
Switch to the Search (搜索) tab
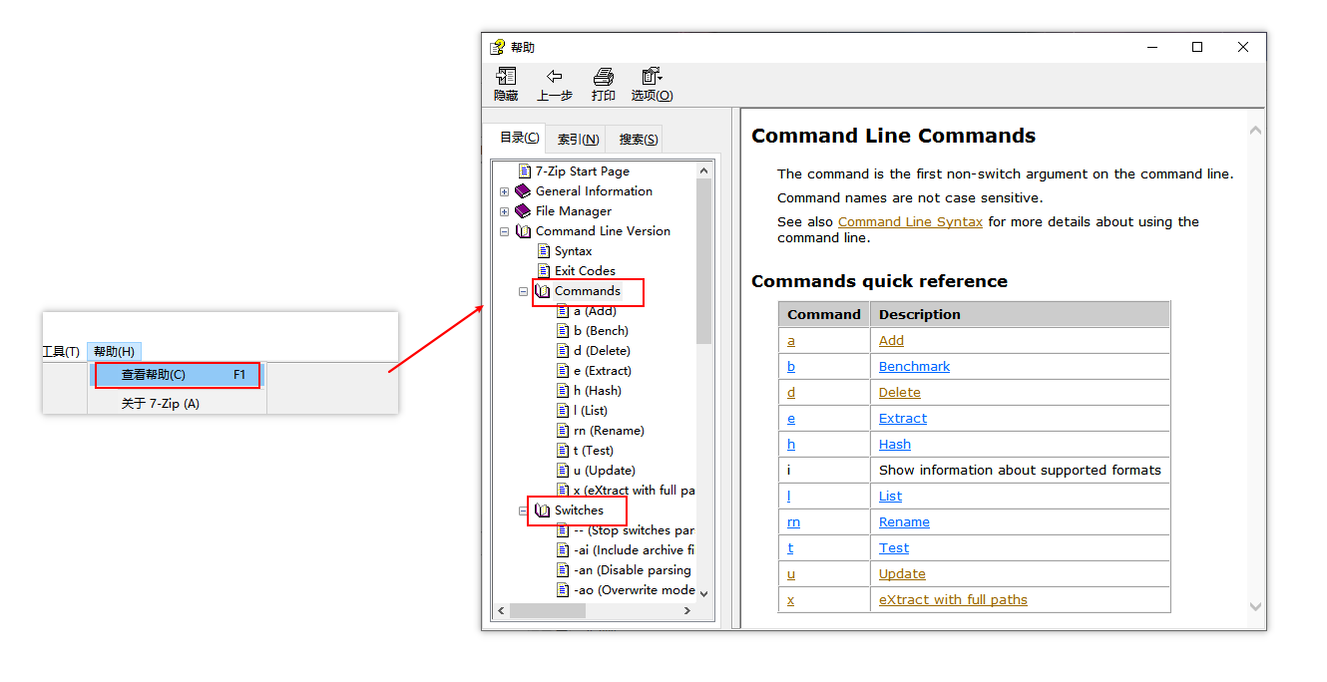[638, 140]
